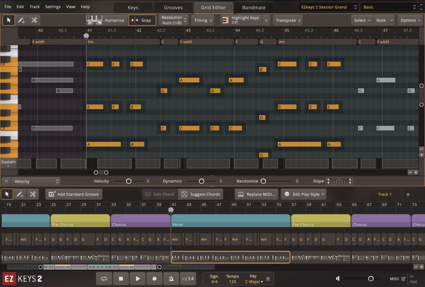Open the Resolution dropdown
The image size is (425, 287).
173,20
